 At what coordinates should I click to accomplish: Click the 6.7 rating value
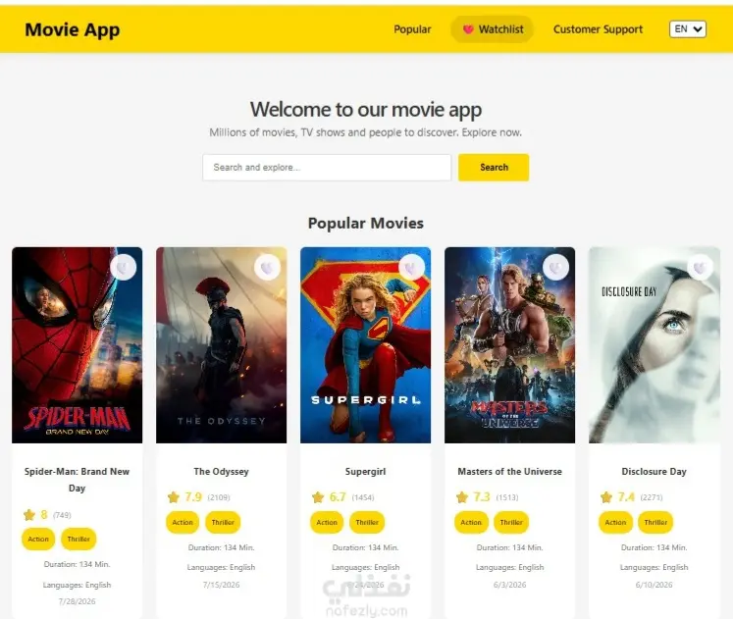click(338, 497)
